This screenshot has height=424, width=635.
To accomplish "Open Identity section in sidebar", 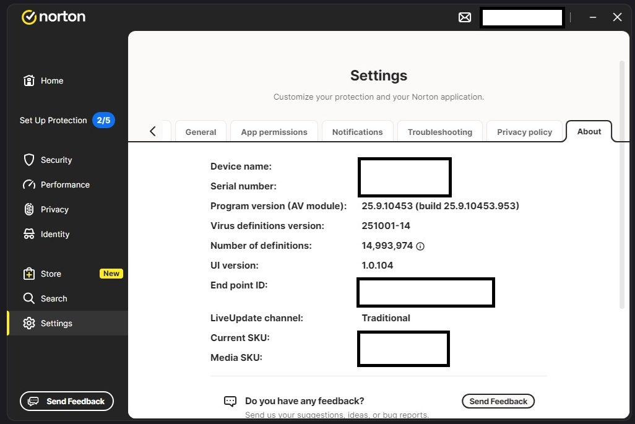I will click(54, 234).
